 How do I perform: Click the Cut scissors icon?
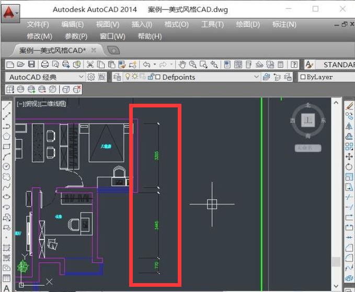click(x=90, y=64)
